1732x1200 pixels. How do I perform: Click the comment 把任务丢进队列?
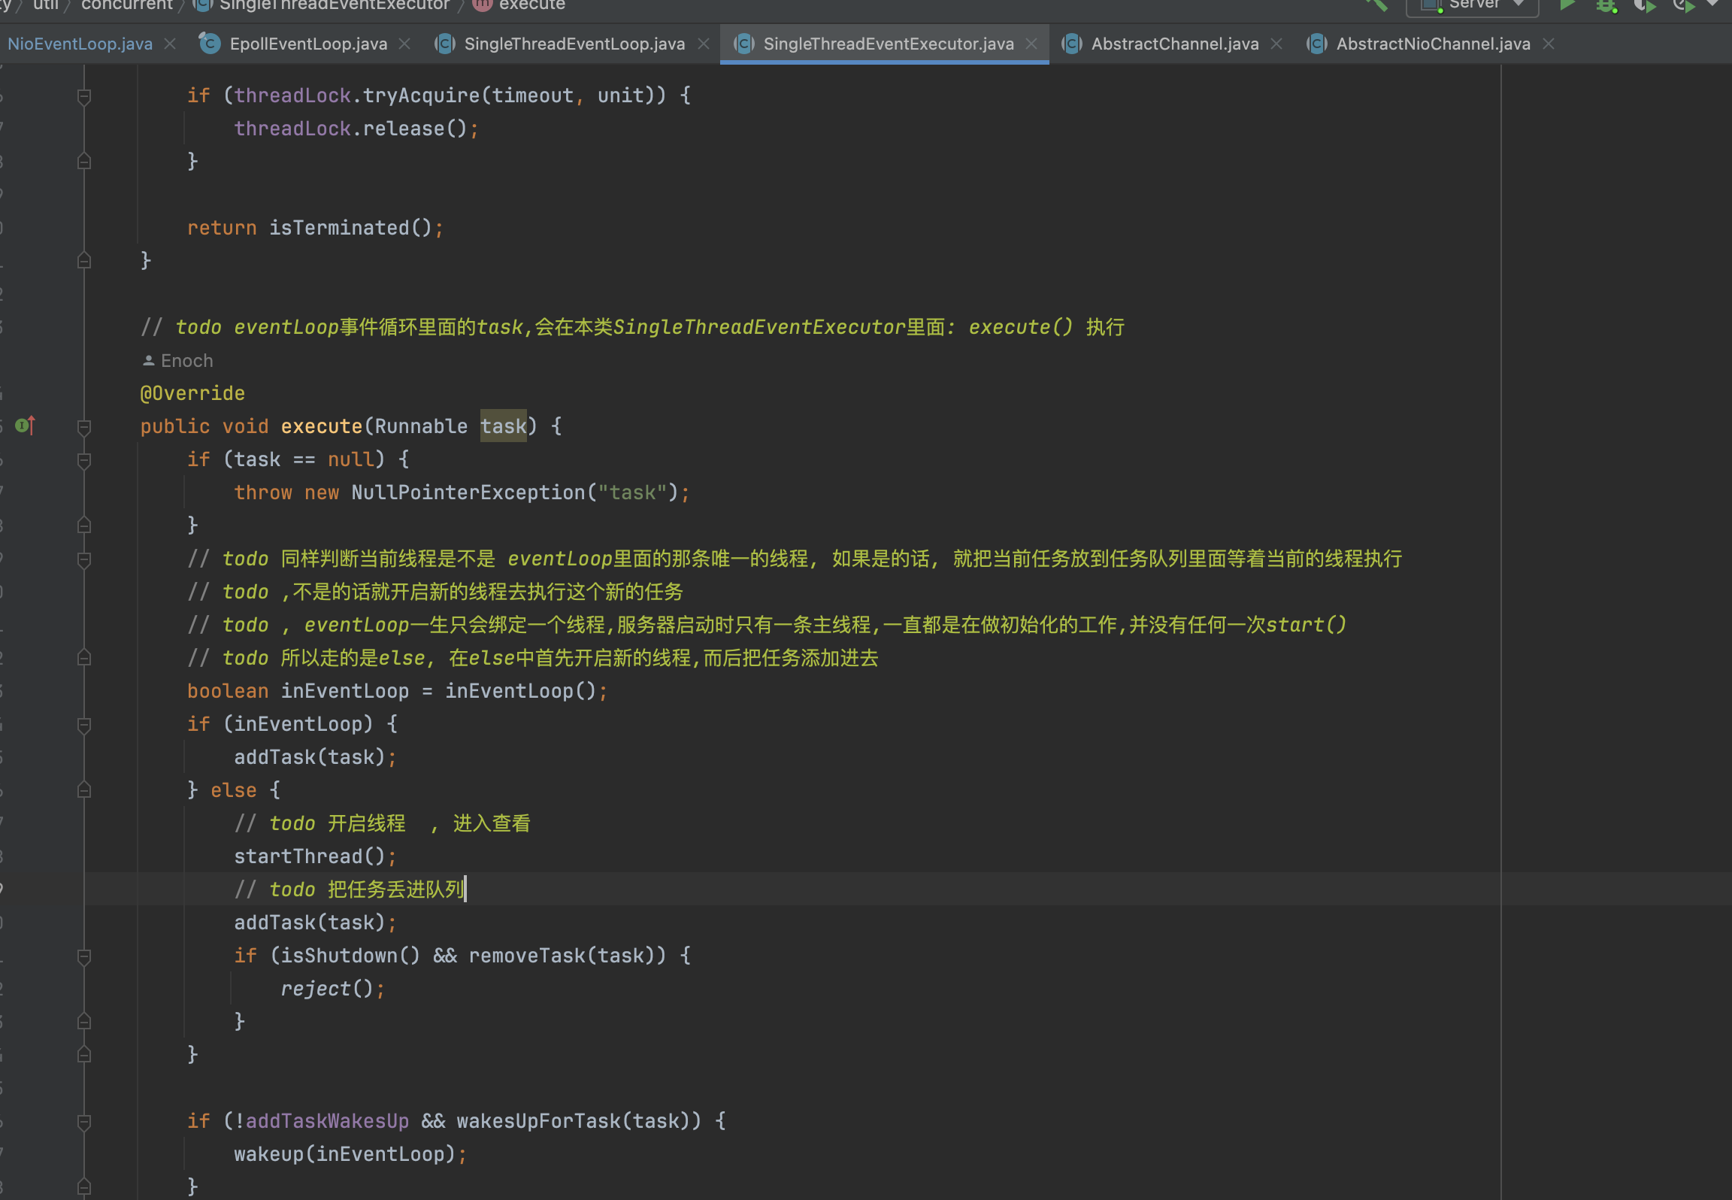coord(396,889)
